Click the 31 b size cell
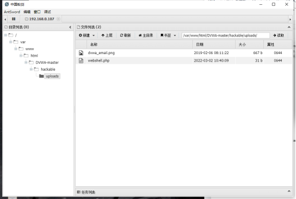Image resolution: width=296 pixels, height=199 pixels. point(259,60)
